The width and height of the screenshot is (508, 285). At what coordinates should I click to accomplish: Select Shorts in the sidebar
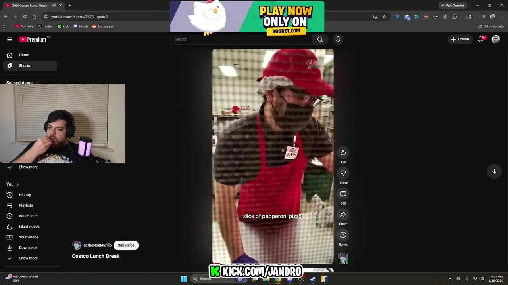pyautogui.click(x=30, y=65)
